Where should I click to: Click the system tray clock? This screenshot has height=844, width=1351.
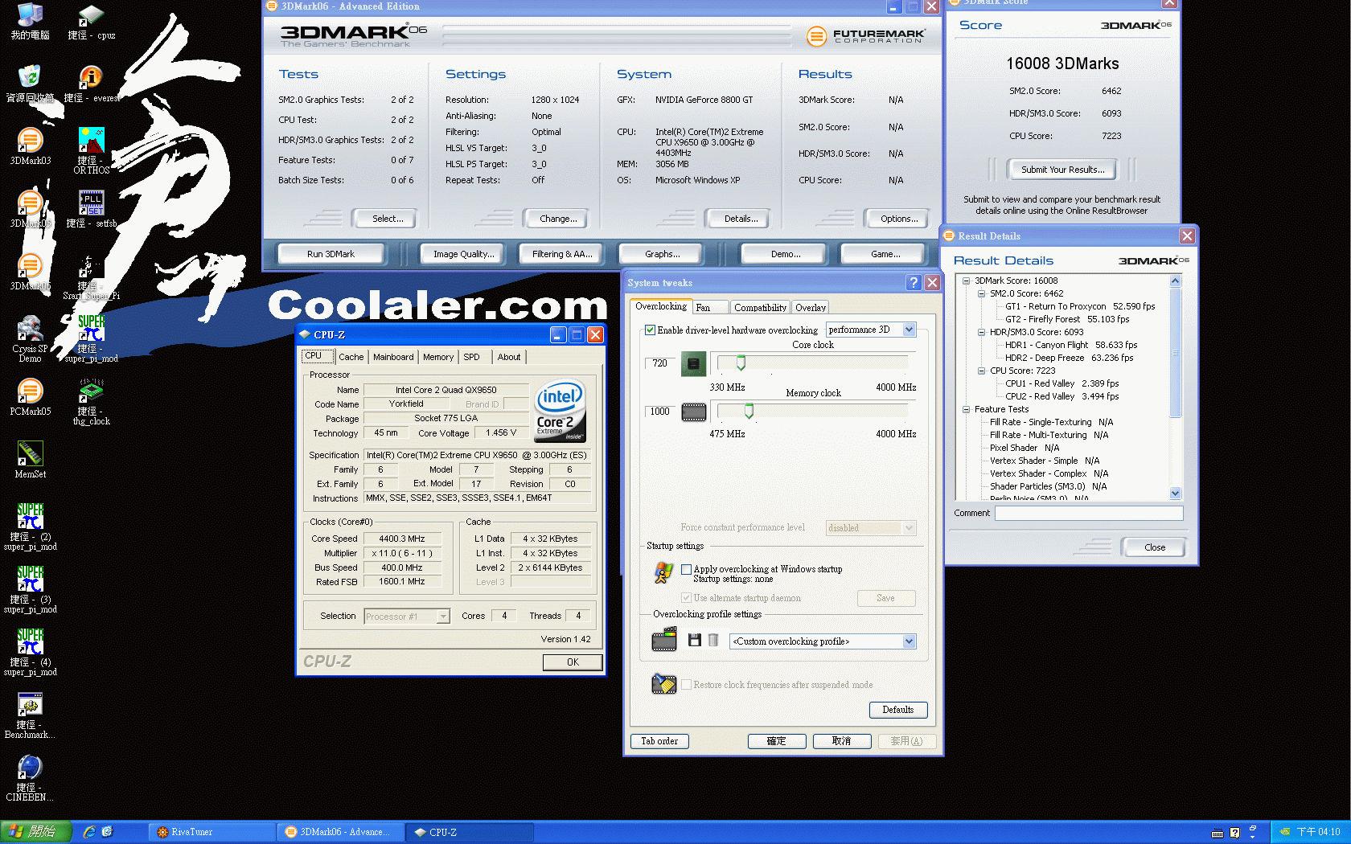(x=1318, y=832)
